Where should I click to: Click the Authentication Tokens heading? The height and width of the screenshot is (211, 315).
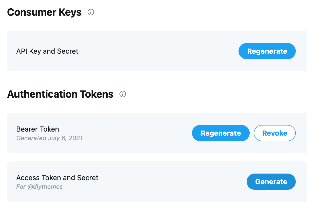[x=60, y=94]
